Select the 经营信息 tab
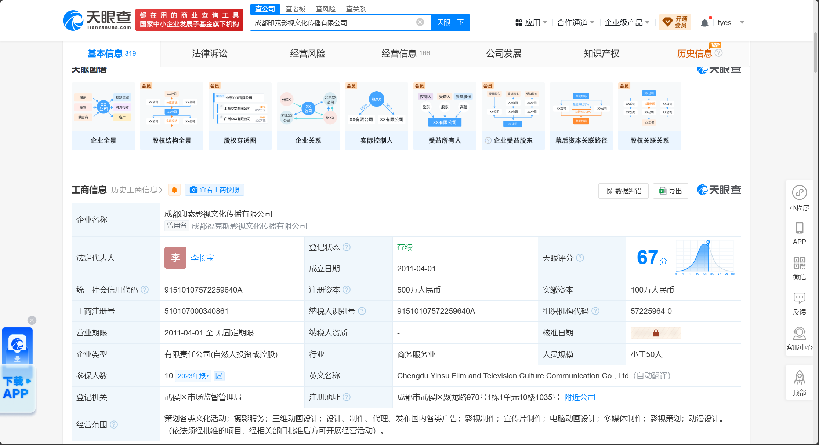 point(406,54)
